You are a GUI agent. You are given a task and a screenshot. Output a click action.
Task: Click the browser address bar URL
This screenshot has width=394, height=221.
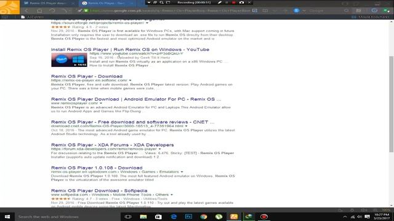coord(170,11)
